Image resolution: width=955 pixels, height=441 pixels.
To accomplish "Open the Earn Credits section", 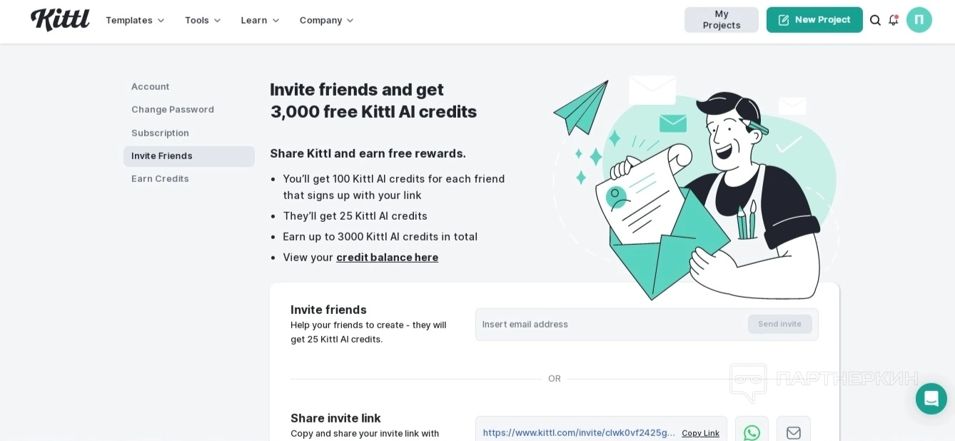I will point(160,178).
